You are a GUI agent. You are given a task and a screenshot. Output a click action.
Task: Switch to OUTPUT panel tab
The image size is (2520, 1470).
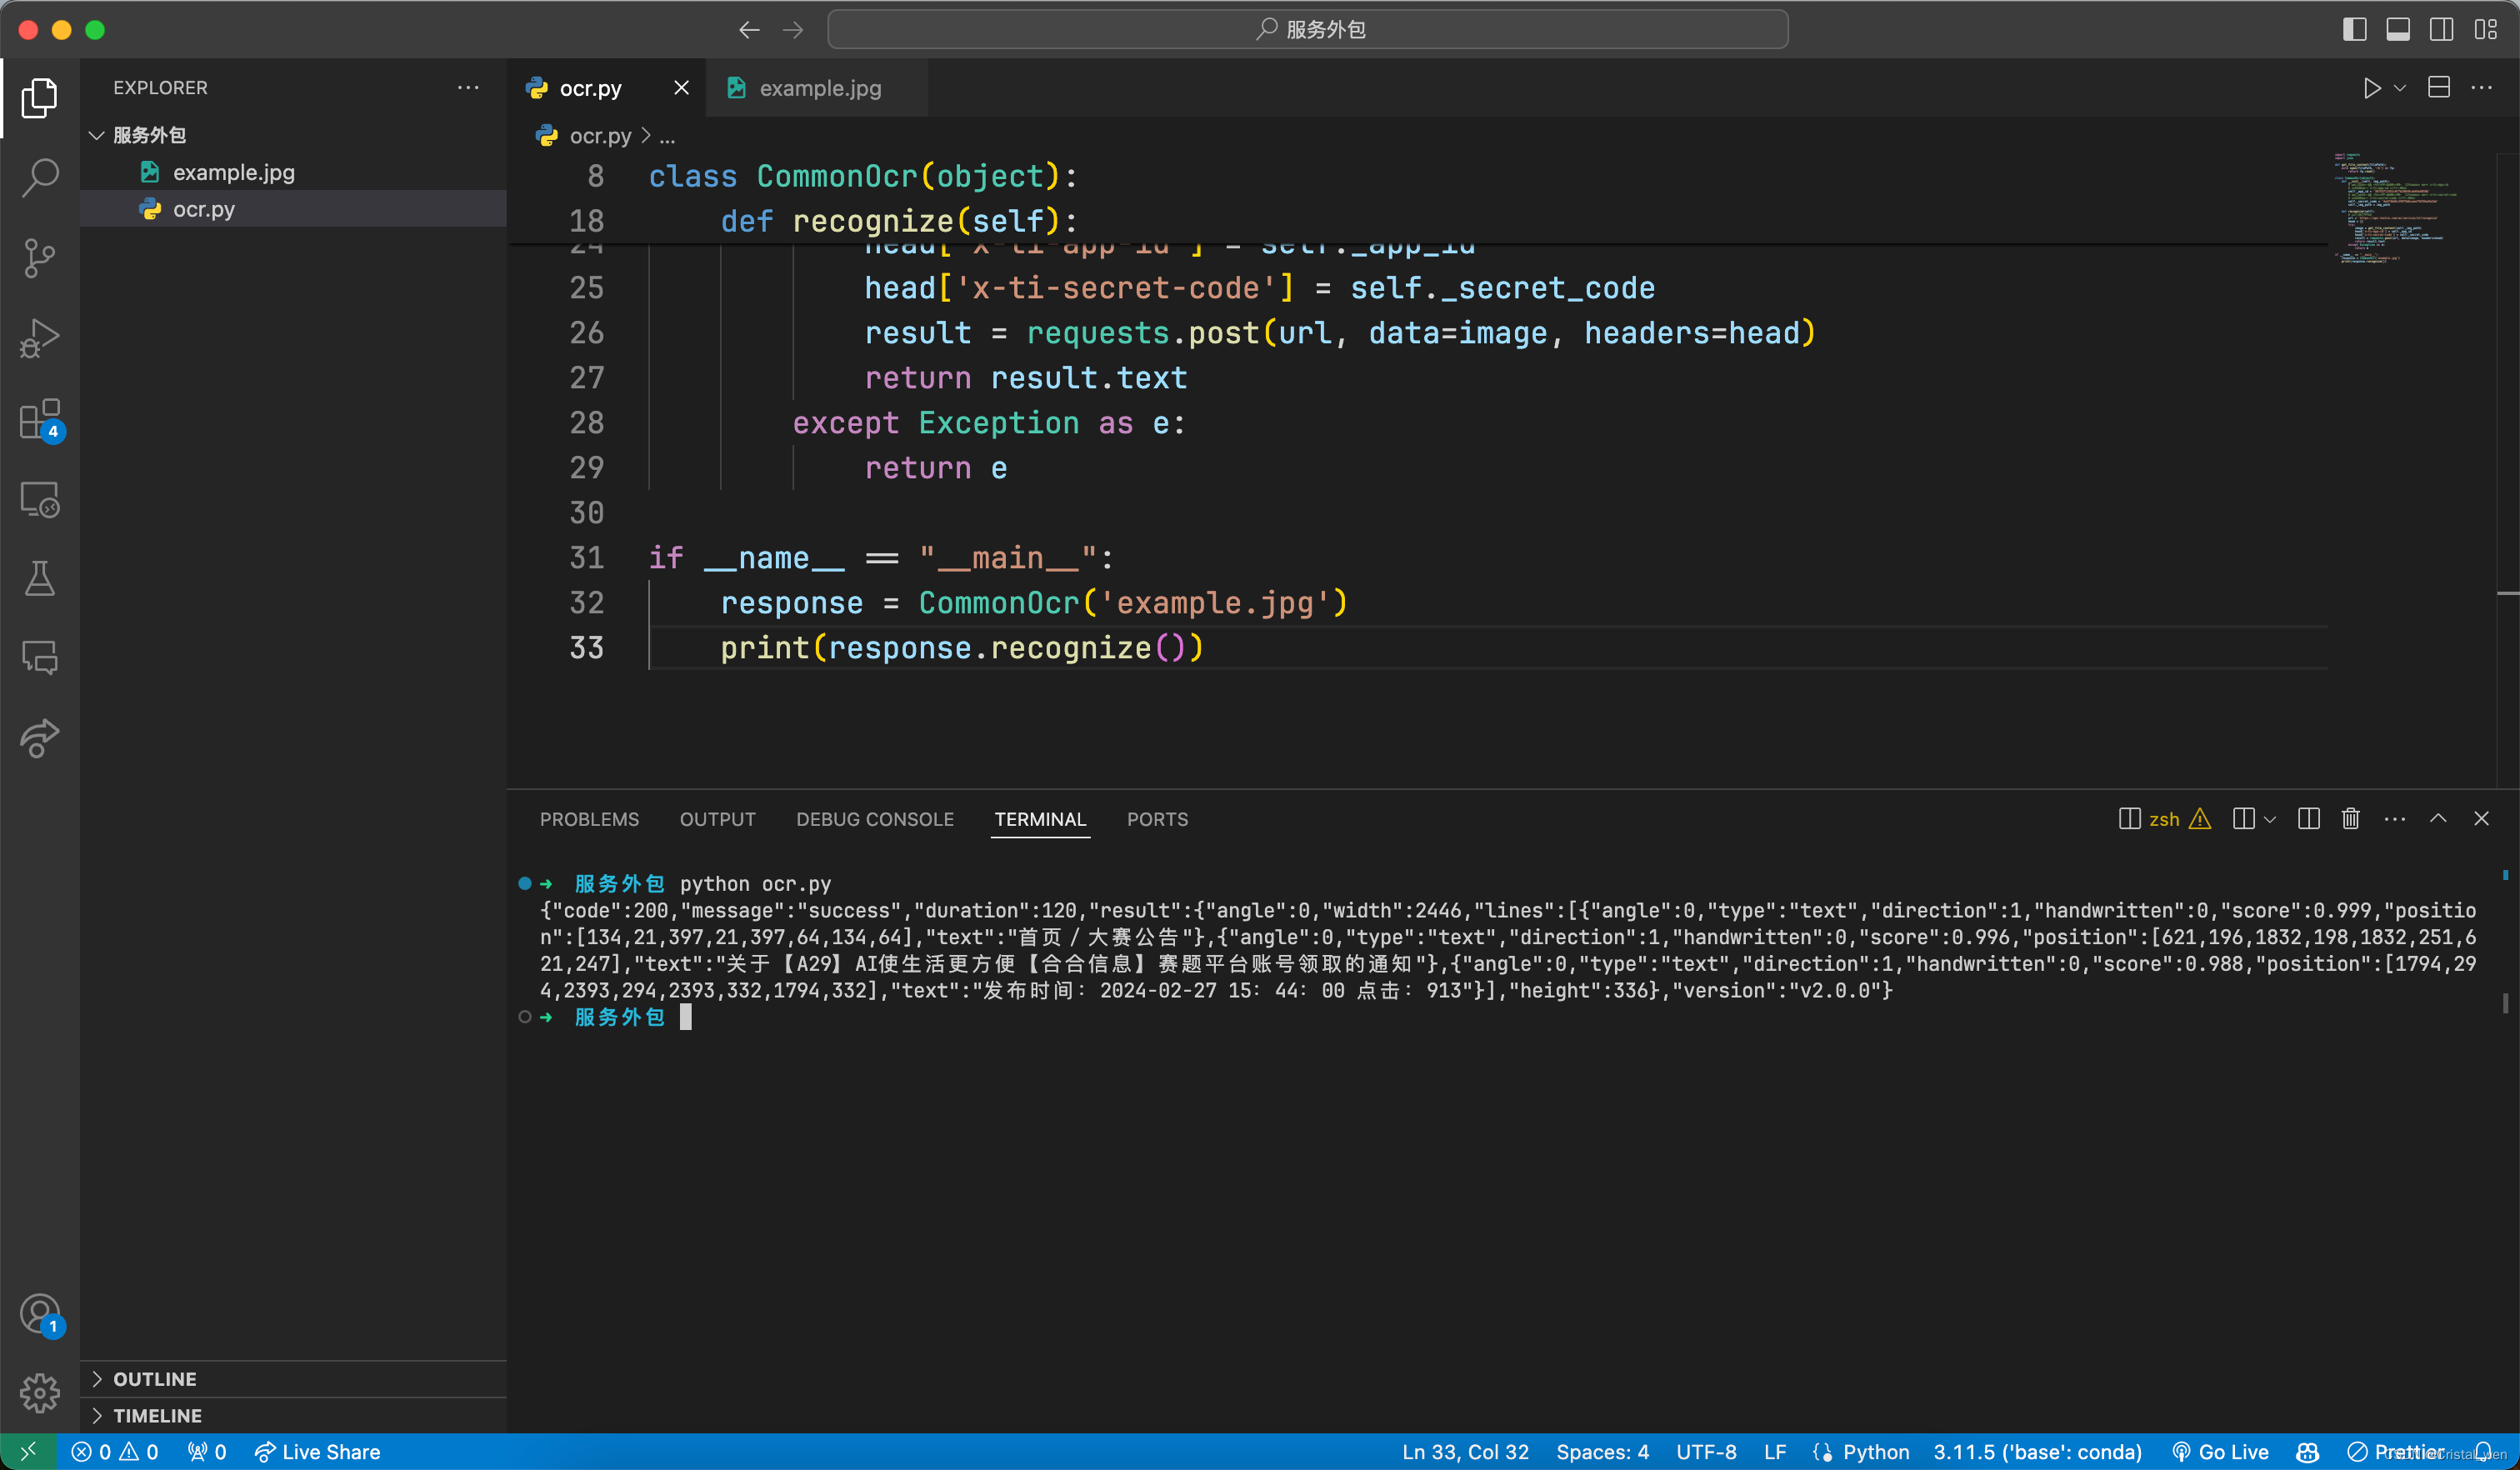717,819
